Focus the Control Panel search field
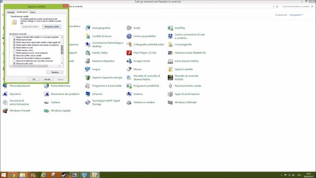 tap(297, 6)
